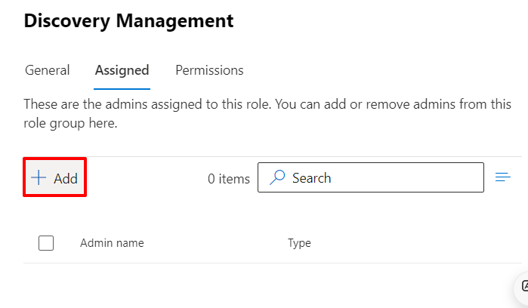Tick the select-all admins checkbox

46,243
